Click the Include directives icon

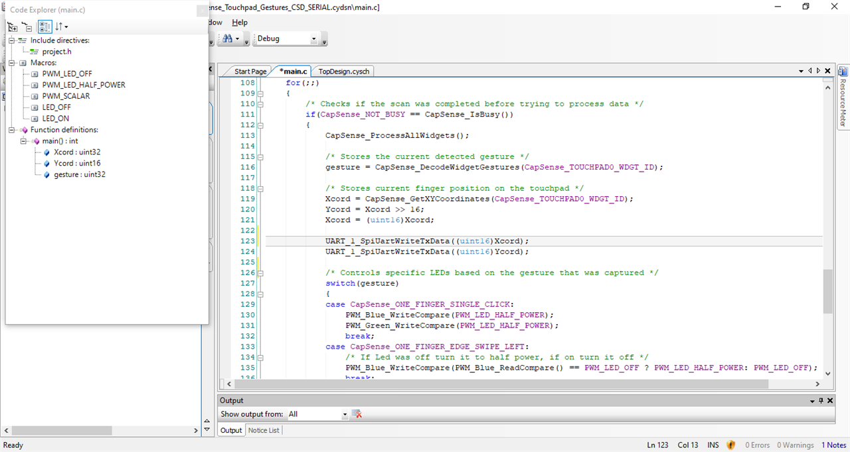[23, 40]
